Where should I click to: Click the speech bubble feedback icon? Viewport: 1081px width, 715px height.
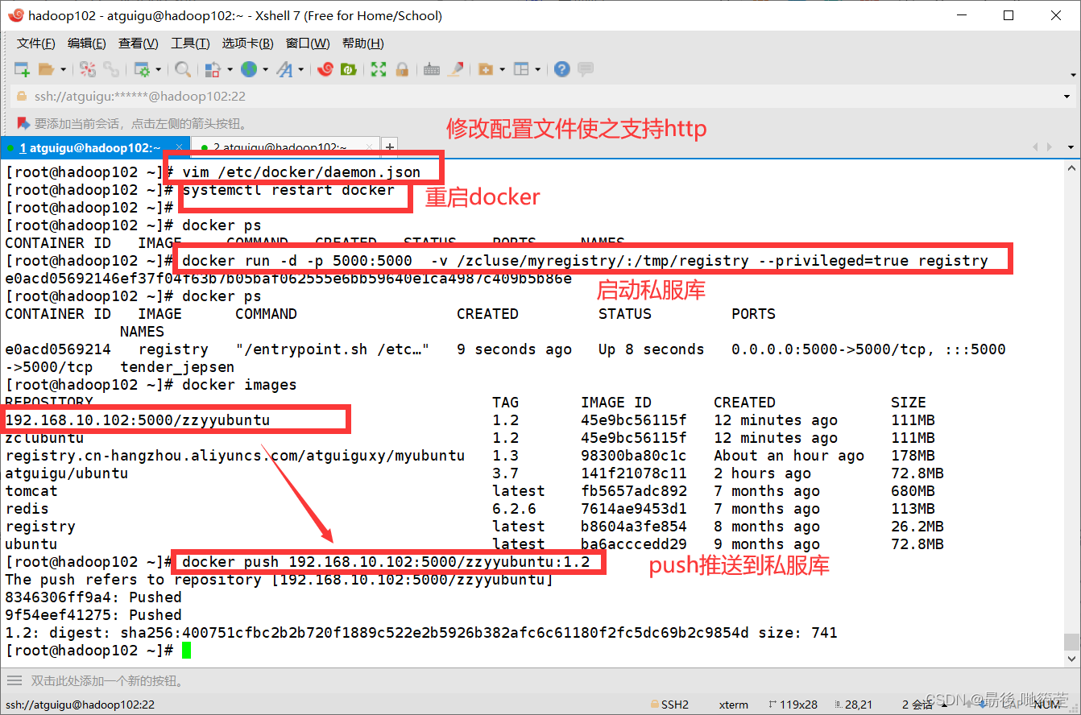(586, 69)
